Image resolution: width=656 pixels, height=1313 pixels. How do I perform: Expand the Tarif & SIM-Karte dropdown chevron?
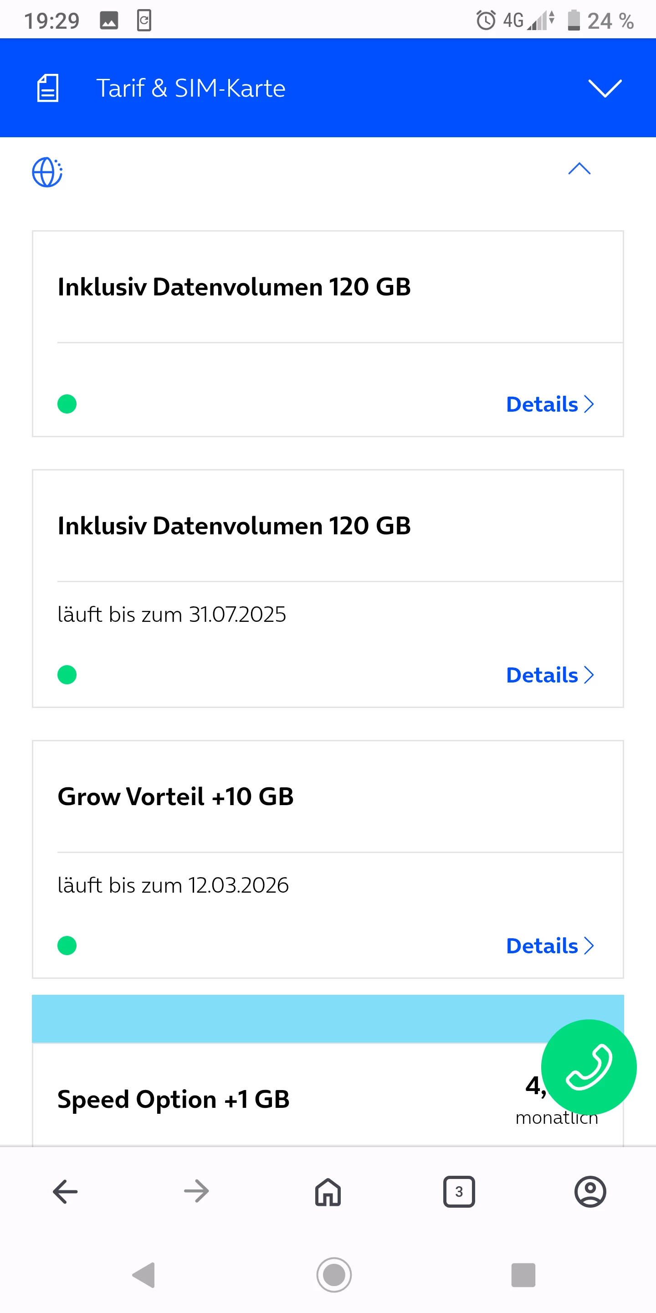click(605, 88)
